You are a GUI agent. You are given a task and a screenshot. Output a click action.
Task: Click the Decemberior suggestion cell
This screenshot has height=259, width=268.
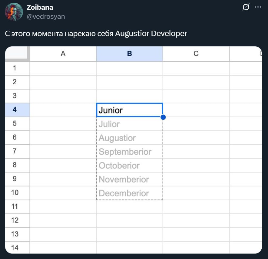tap(130, 193)
